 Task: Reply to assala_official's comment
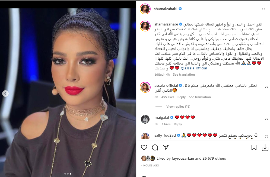click(182, 97)
